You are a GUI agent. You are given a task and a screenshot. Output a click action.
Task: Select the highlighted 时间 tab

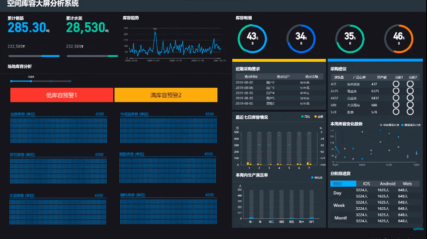(343, 184)
